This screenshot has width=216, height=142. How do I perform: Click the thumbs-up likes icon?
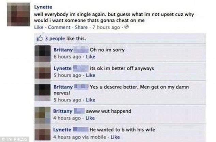40,38
